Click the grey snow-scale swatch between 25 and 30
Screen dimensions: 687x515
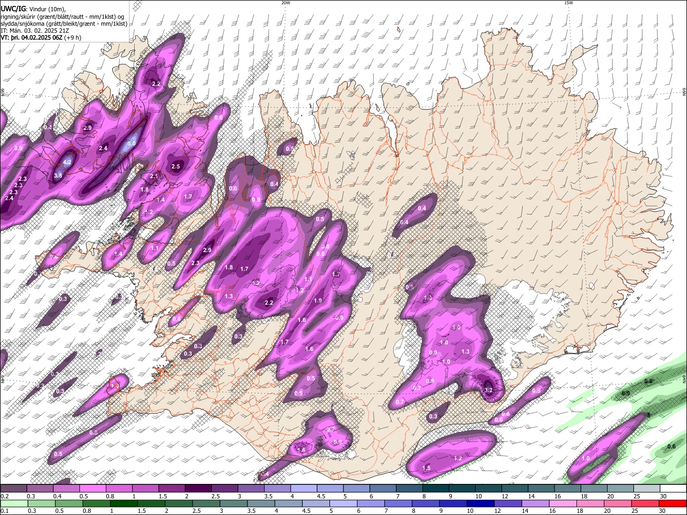coord(647,489)
